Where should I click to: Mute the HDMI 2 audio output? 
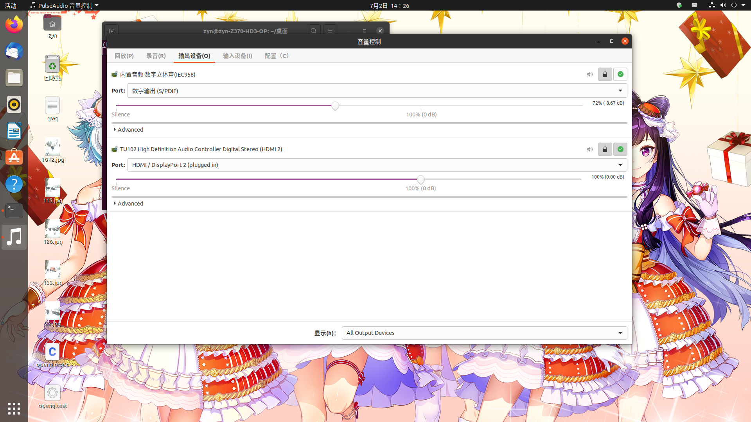tap(589, 149)
